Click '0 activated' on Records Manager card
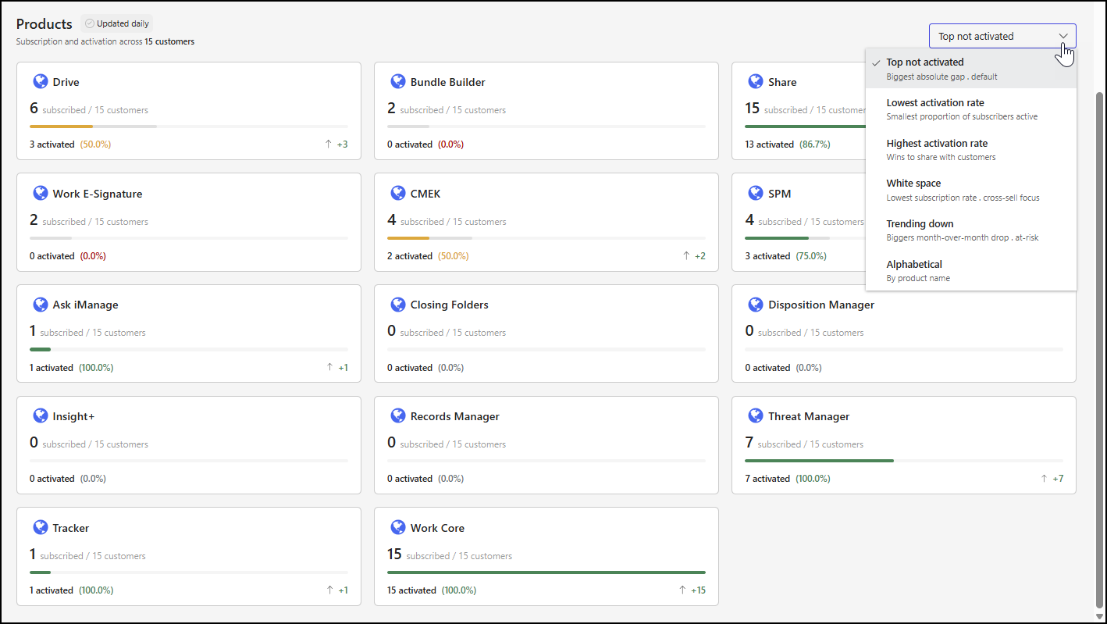Image resolution: width=1107 pixels, height=624 pixels. tap(410, 479)
